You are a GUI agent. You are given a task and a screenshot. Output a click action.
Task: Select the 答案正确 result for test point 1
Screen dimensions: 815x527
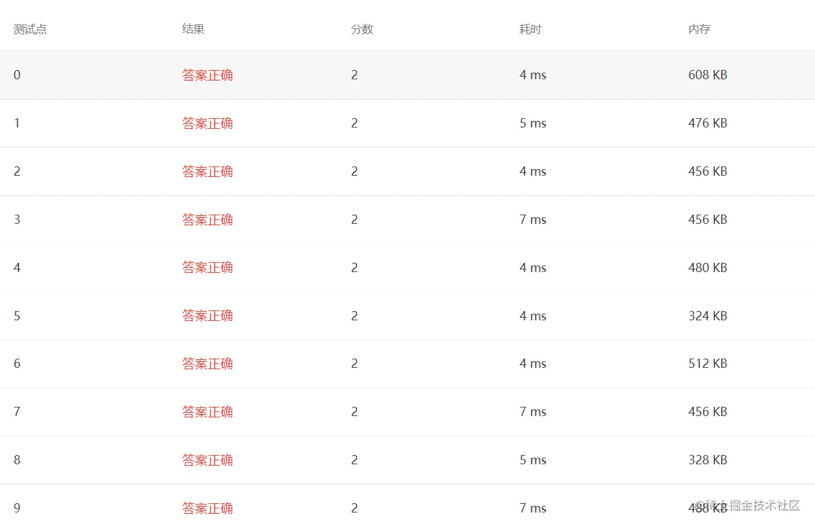coord(208,123)
